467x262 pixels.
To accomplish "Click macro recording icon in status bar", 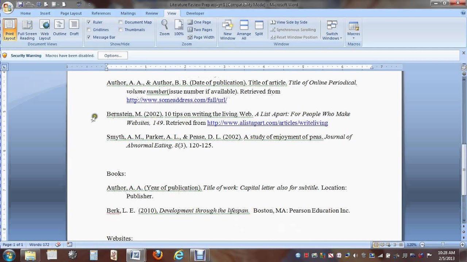I will tap(69, 245).
